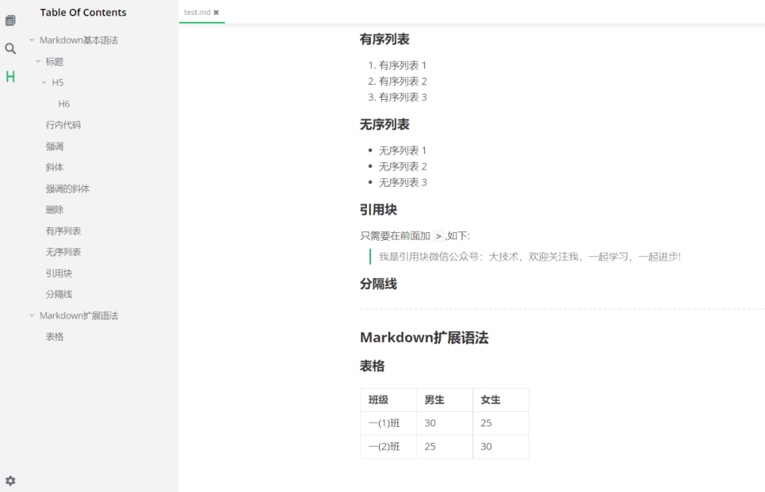Click the green H app icon
765x492 pixels.
[x=10, y=76]
